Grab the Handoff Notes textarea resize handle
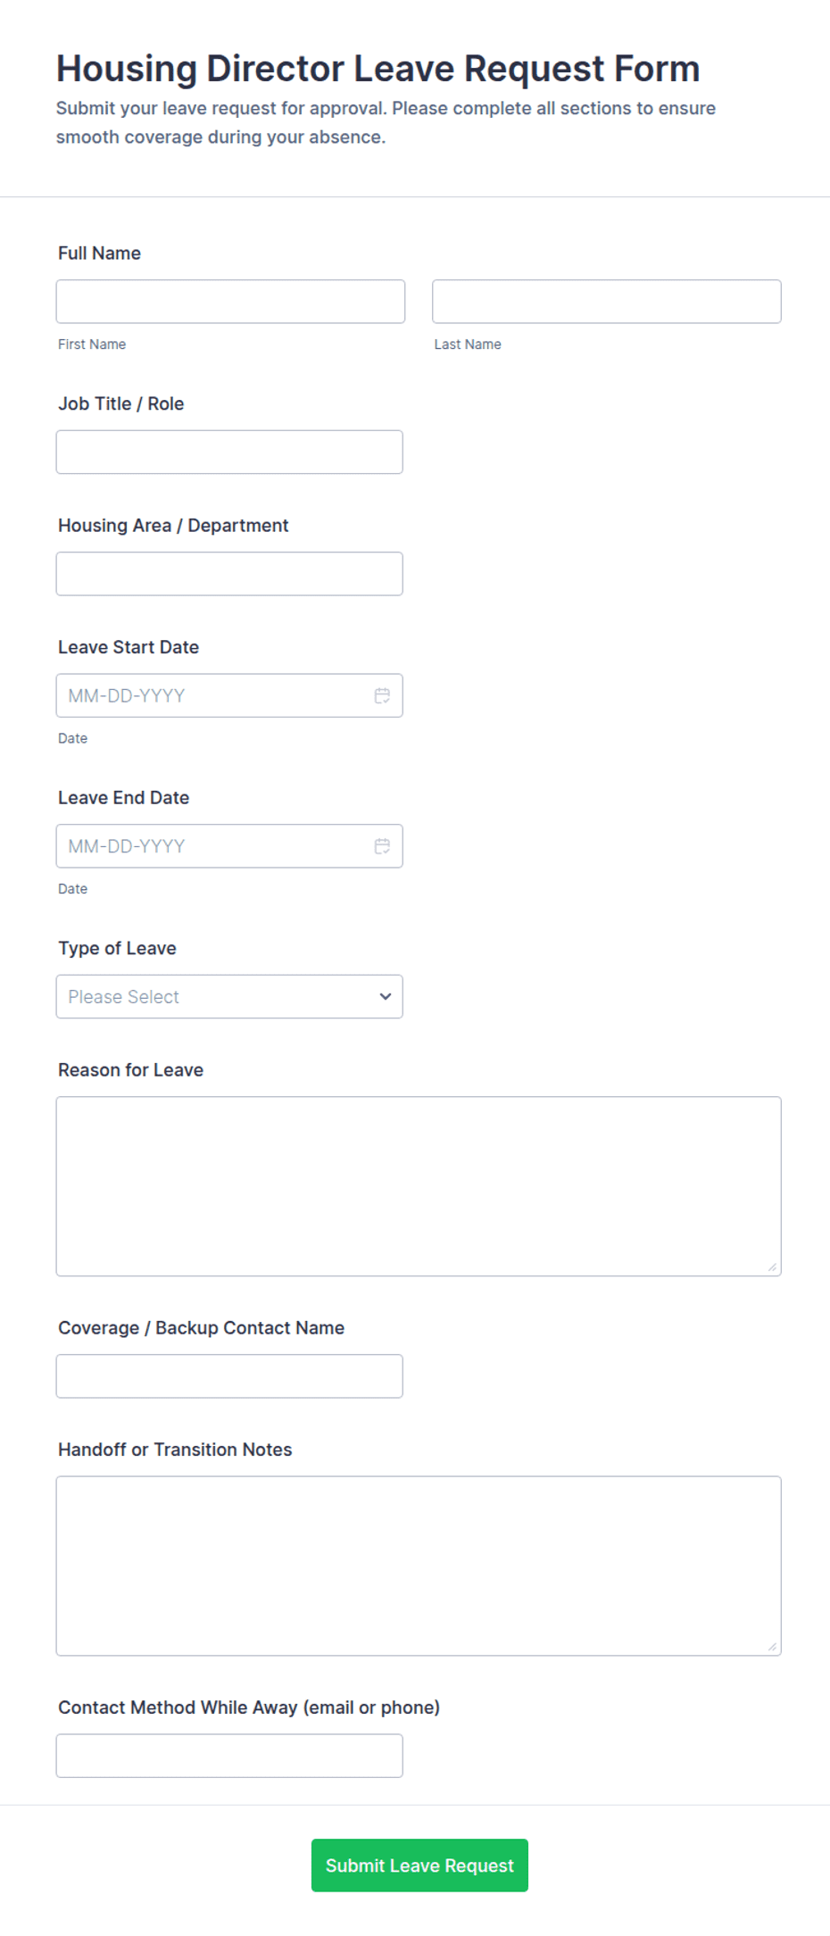830x1936 pixels. (772, 1647)
